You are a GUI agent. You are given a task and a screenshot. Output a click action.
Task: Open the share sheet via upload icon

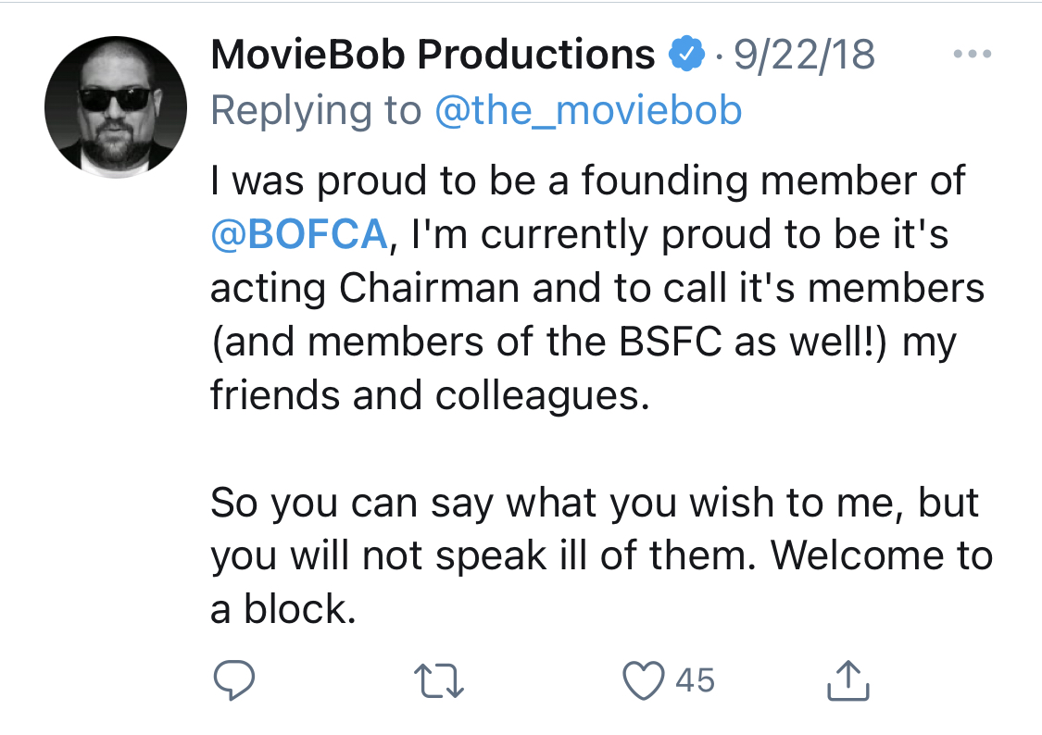(x=847, y=679)
